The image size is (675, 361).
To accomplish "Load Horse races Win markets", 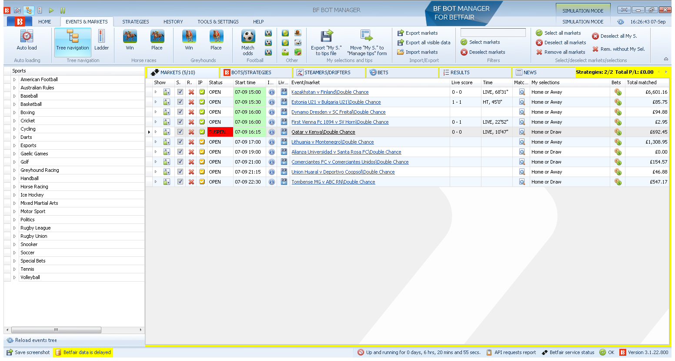I will (x=130, y=40).
